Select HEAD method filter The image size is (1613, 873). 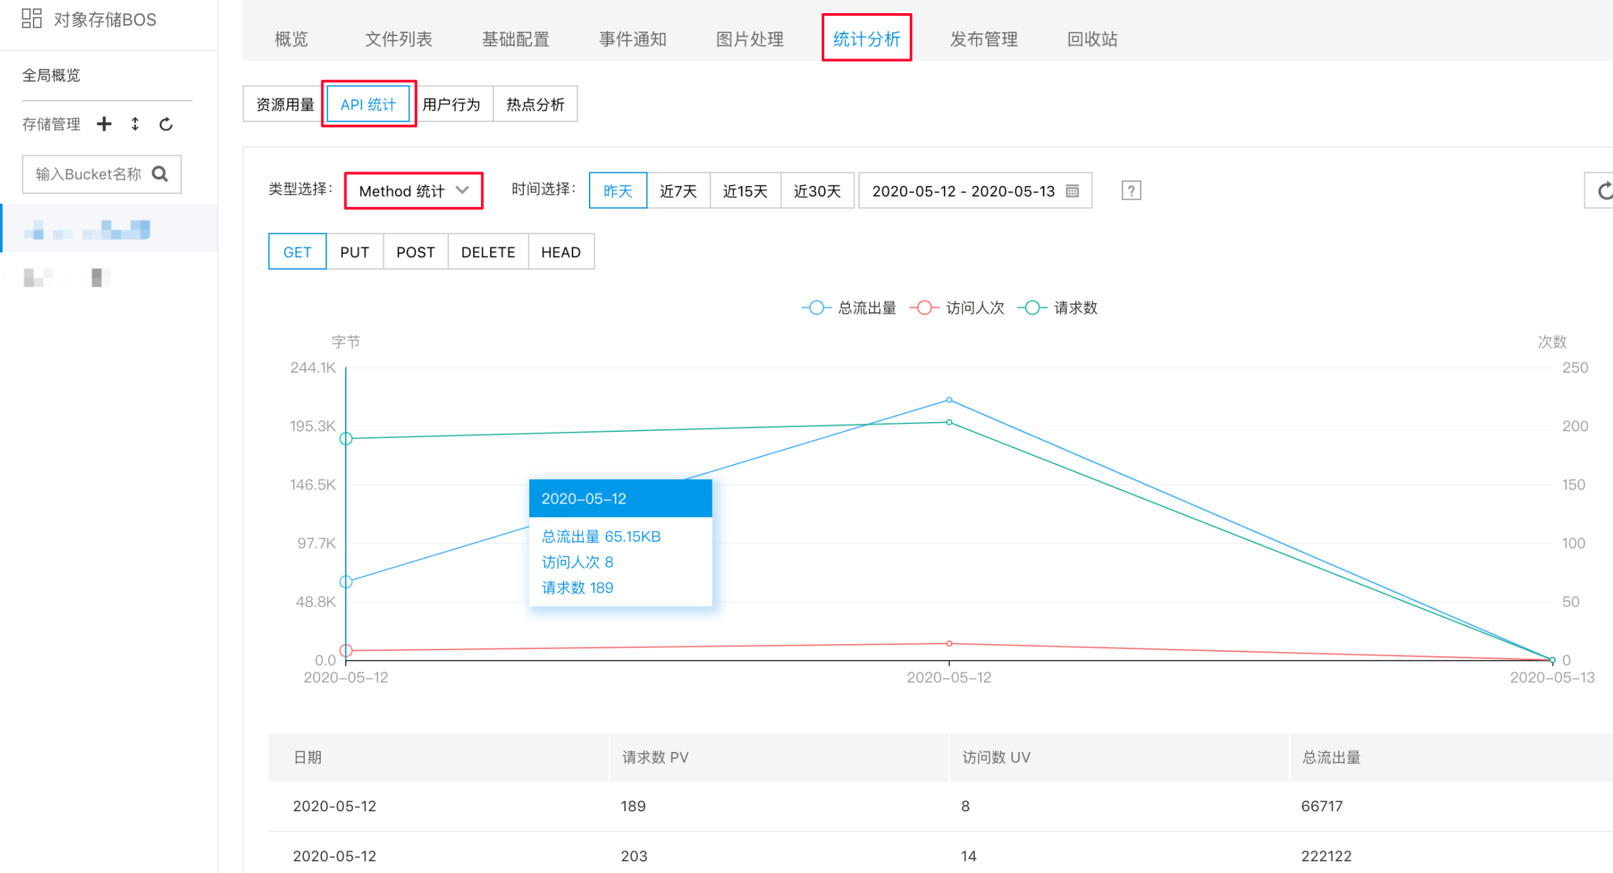pos(561,252)
